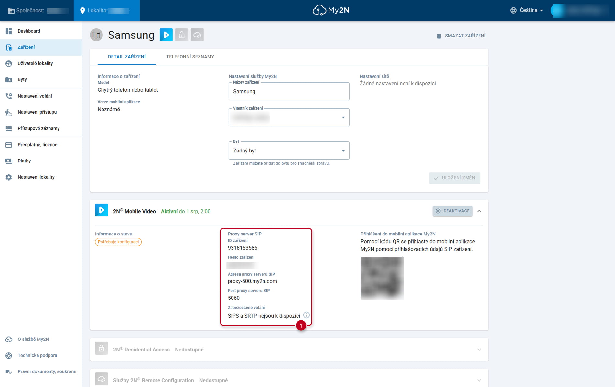This screenshot has height=387, width=615.
Task: Select proxy-500.my2n.com address text
Action: click(x=253, y=281)
